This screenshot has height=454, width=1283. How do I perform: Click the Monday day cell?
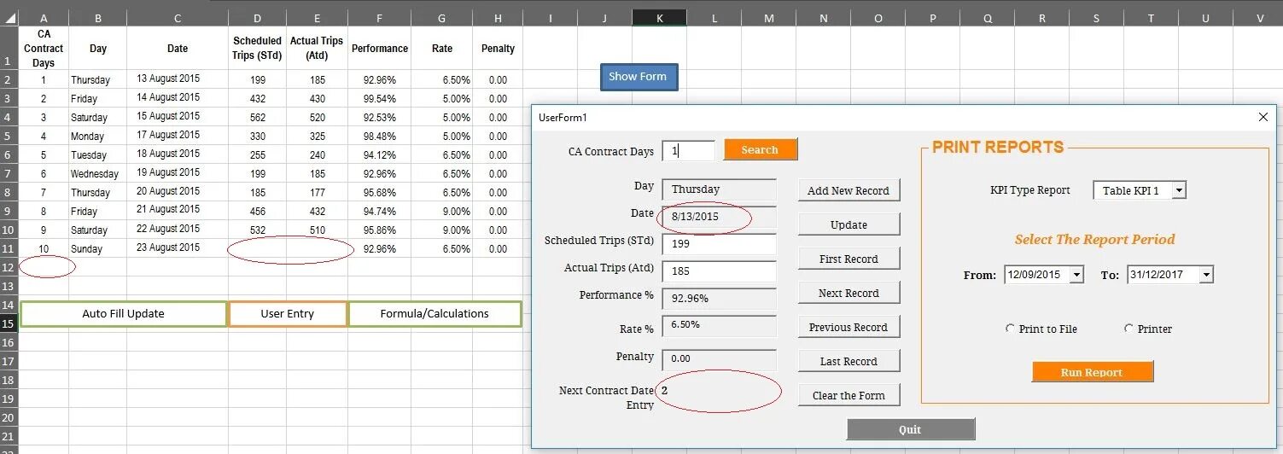click(98, 136)
